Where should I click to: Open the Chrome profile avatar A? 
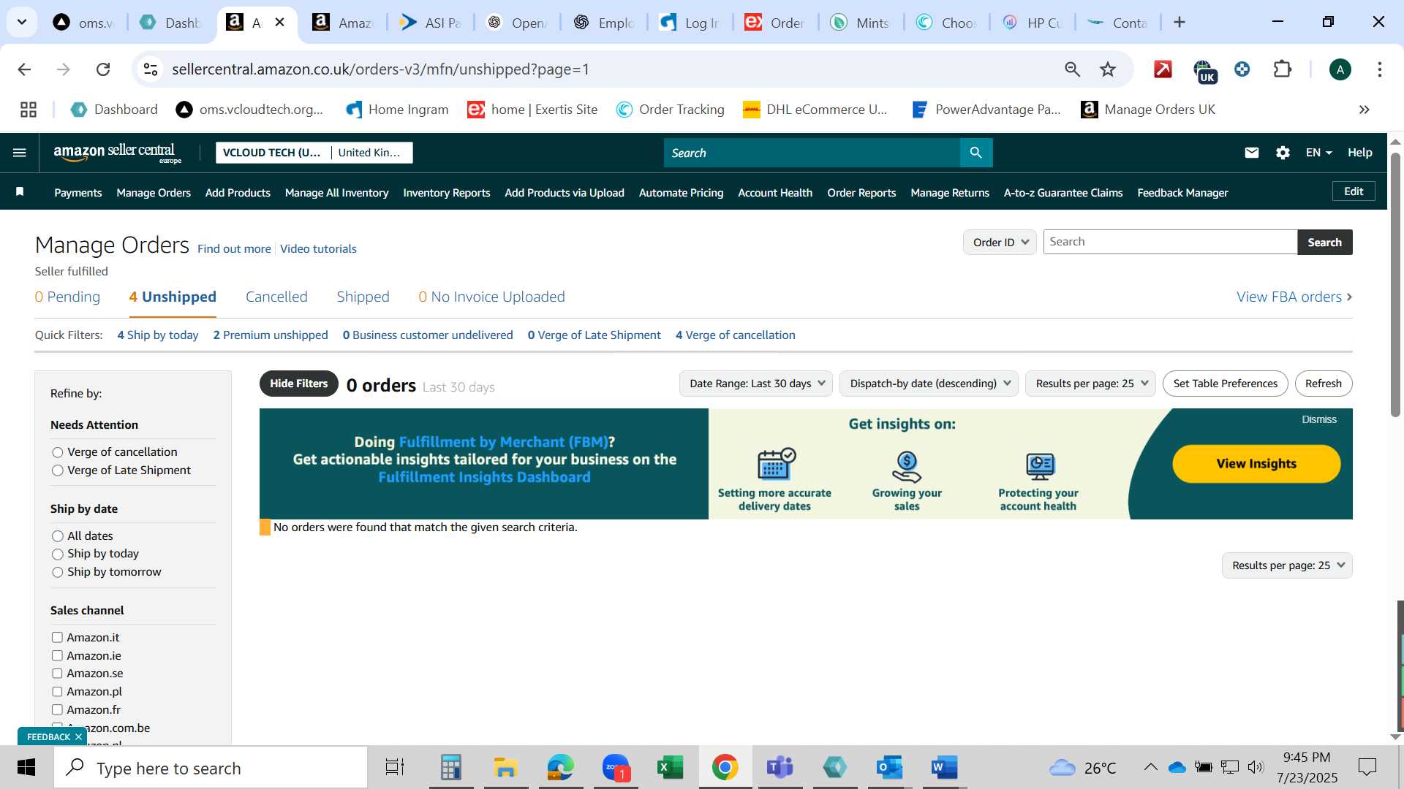coord(1340,69)
